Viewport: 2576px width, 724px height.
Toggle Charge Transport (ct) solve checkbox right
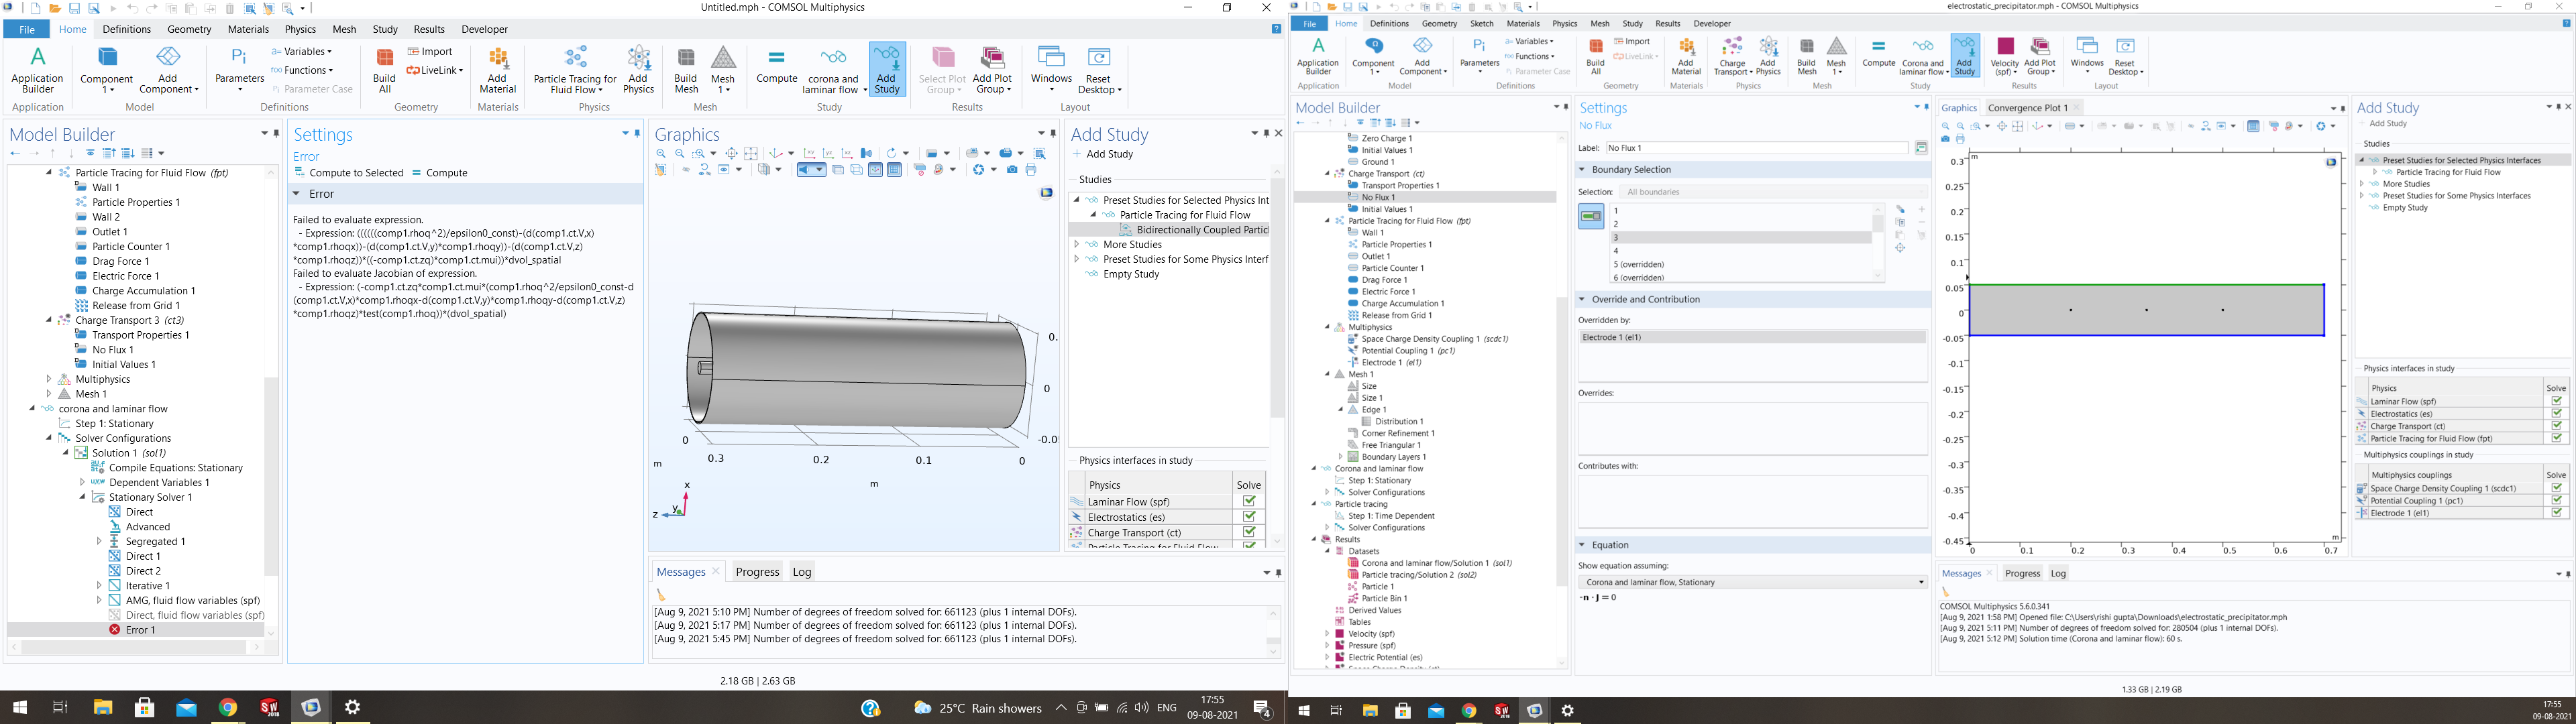[x=2556, y=426]
